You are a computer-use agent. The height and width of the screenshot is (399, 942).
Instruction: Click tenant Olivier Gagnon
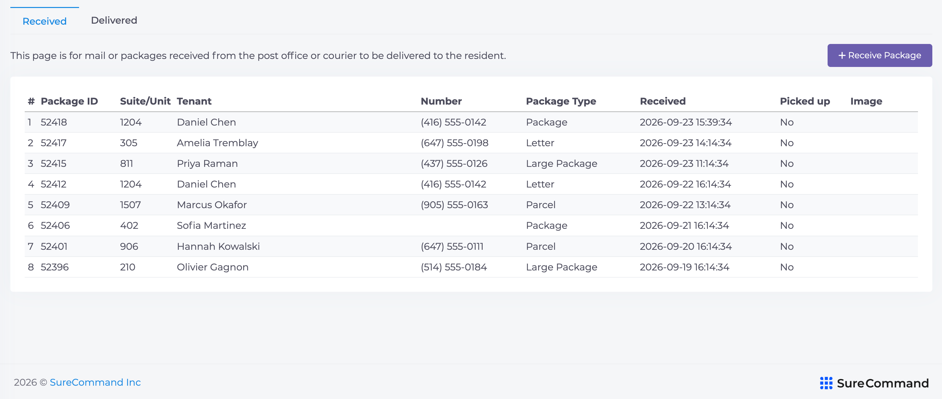(x=212, y=267)
